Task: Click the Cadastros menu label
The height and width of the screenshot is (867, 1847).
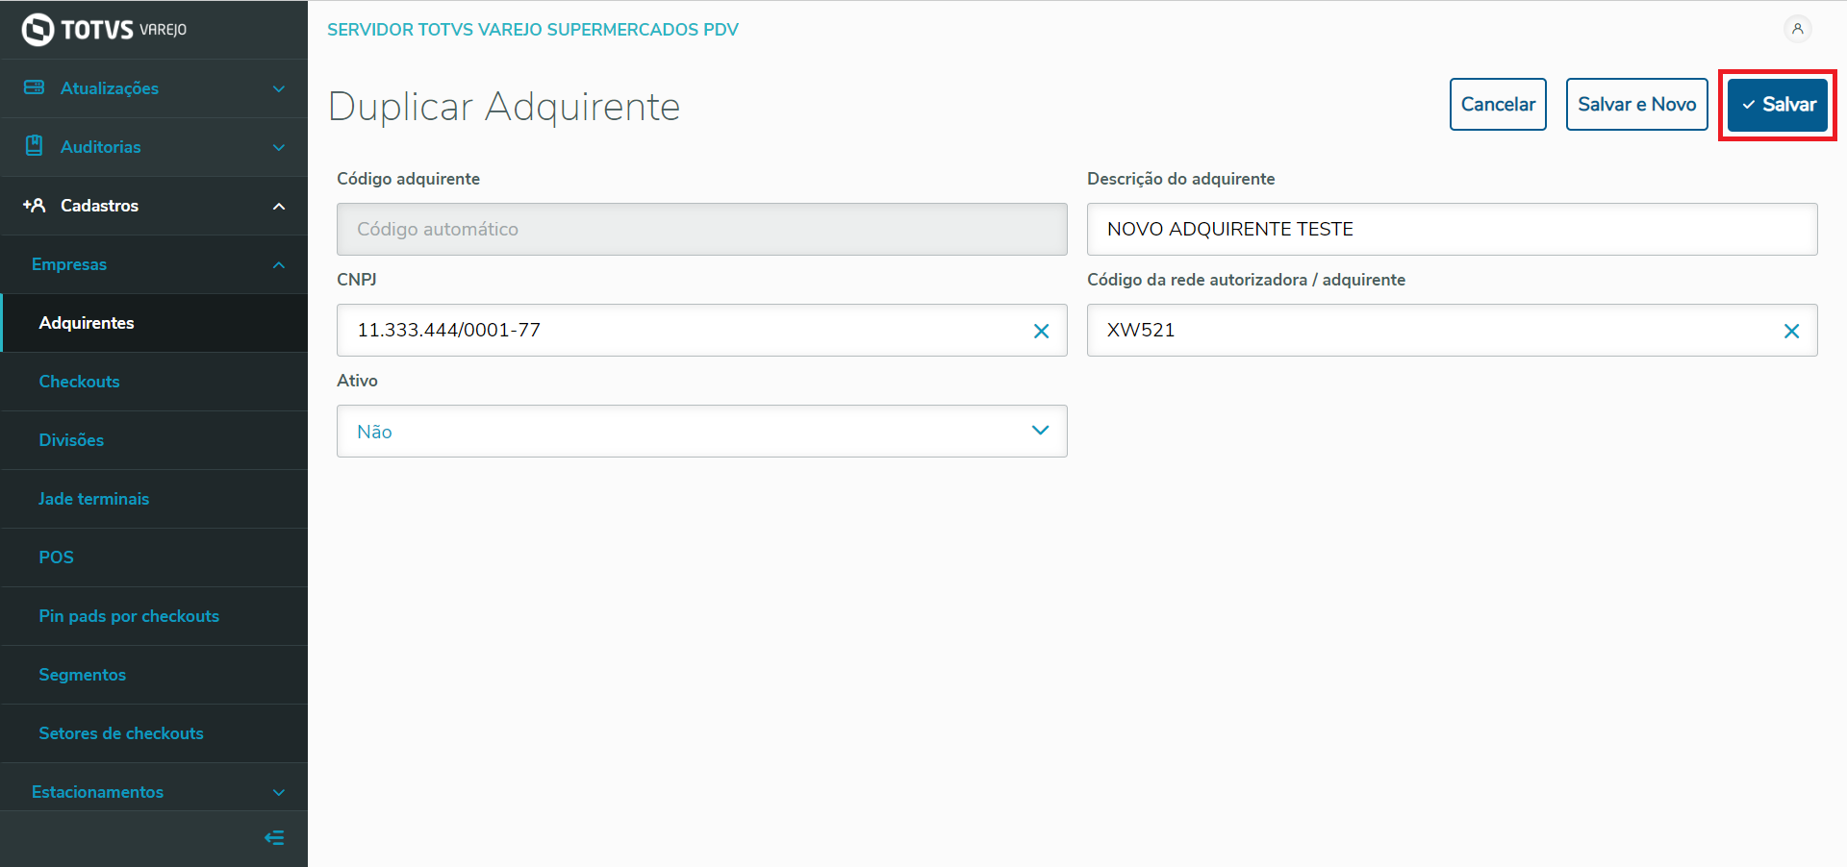Action: [x=99, y=206]
